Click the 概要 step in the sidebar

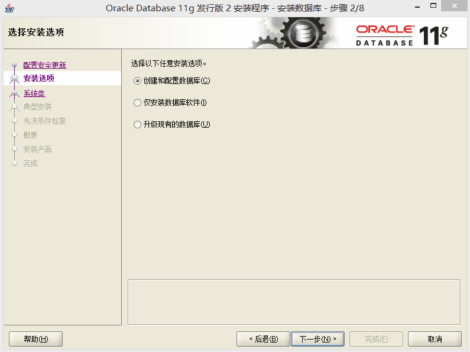coord(30,135)
